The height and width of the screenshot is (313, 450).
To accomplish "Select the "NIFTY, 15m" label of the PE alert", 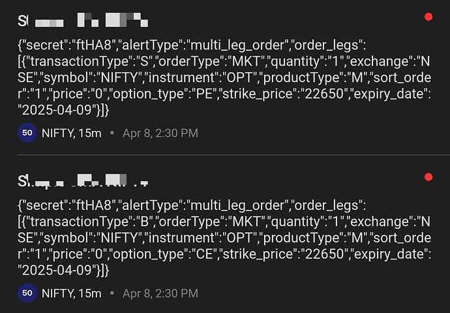I will point(72,133).
